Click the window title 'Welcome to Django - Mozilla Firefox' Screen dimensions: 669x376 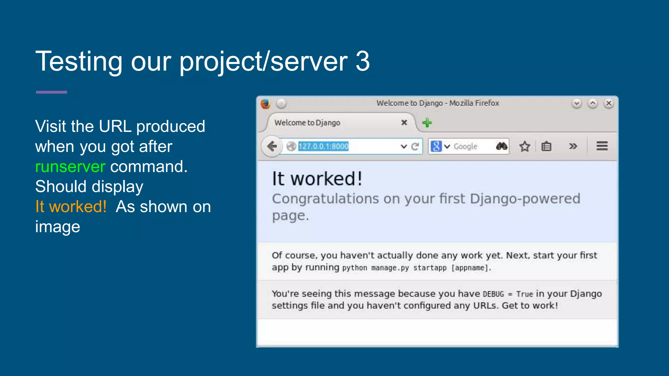click(438, 103)
